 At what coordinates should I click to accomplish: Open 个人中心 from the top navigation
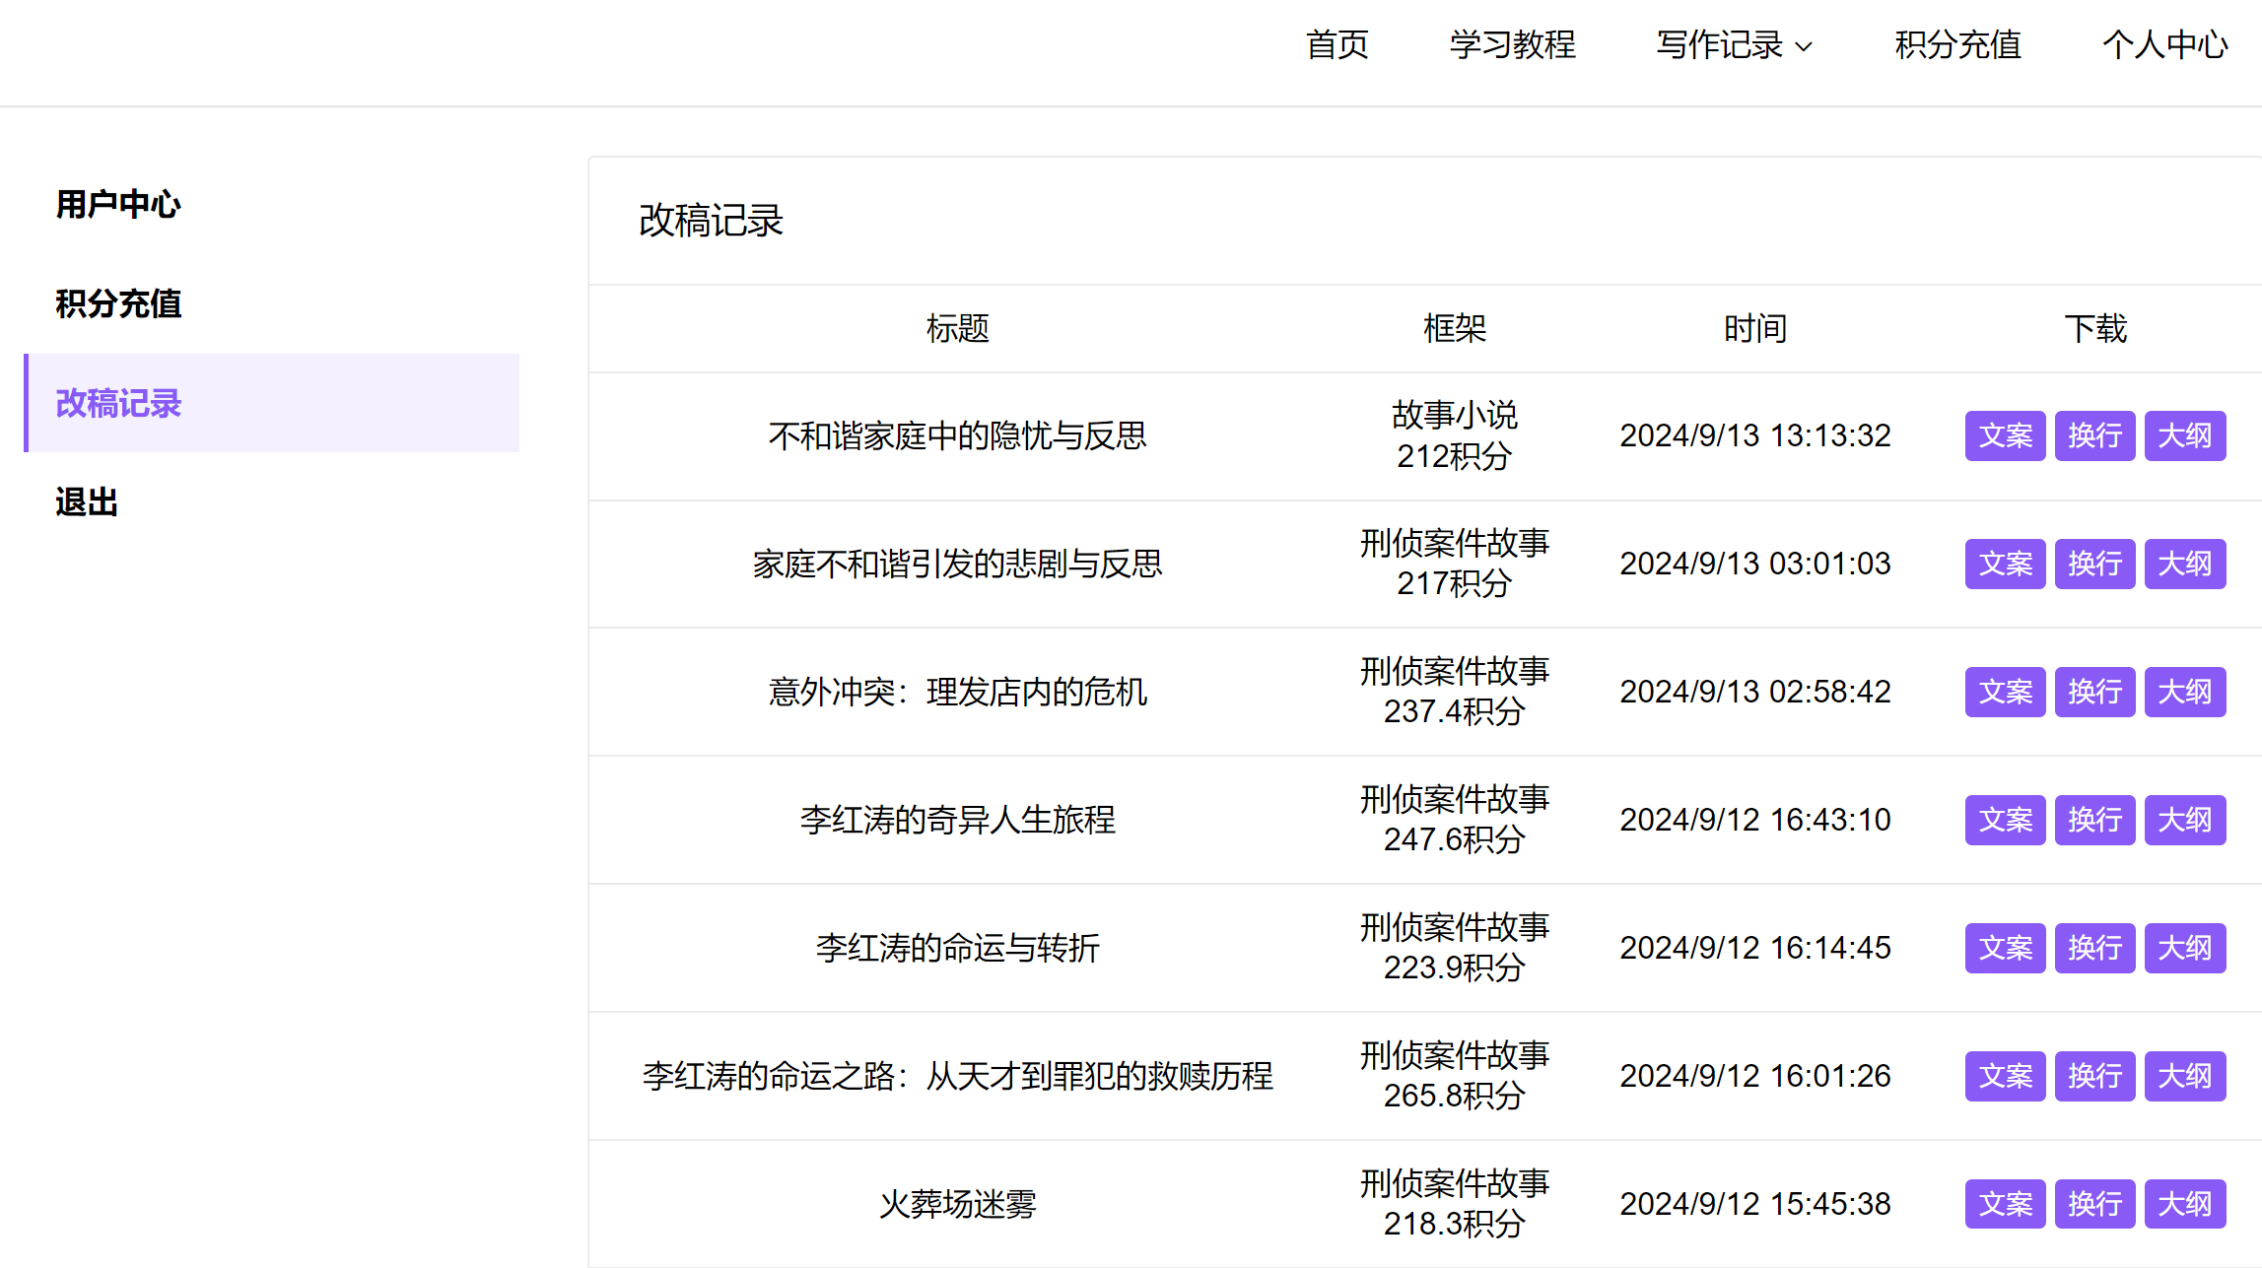click(2164, 45)
